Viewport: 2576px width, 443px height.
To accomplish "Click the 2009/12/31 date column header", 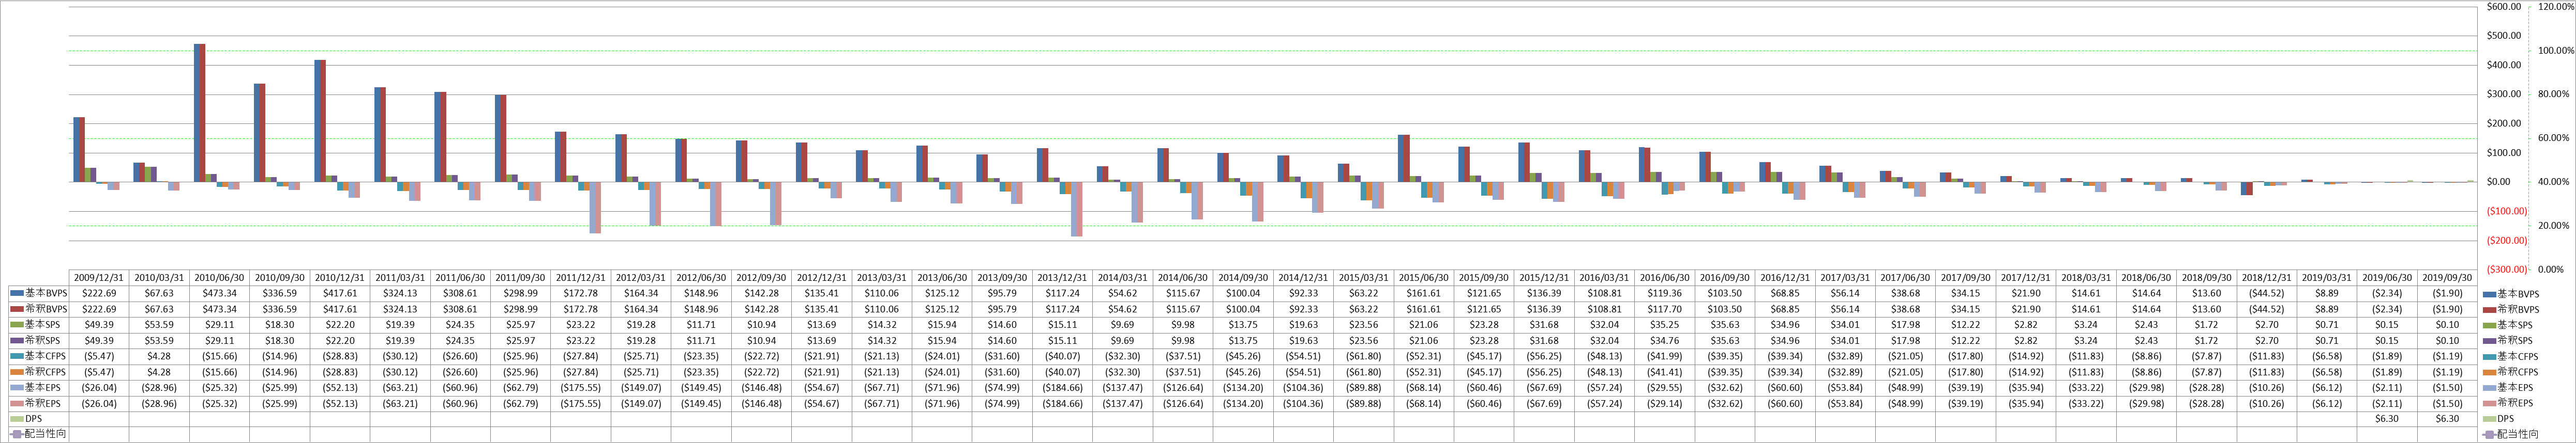I will coord(99,277).
